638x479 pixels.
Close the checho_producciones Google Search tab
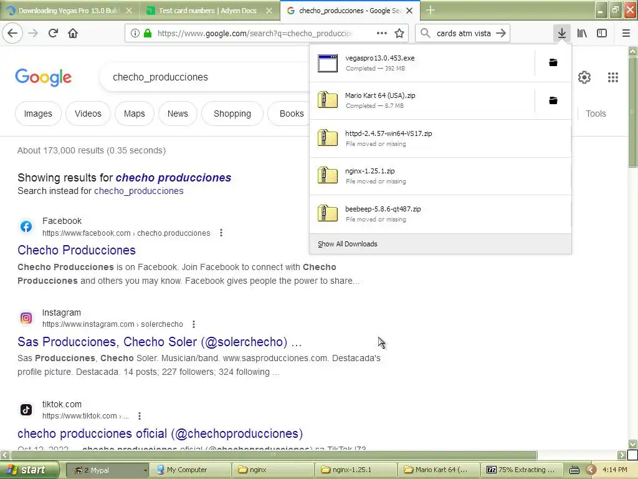pos(409,11)
